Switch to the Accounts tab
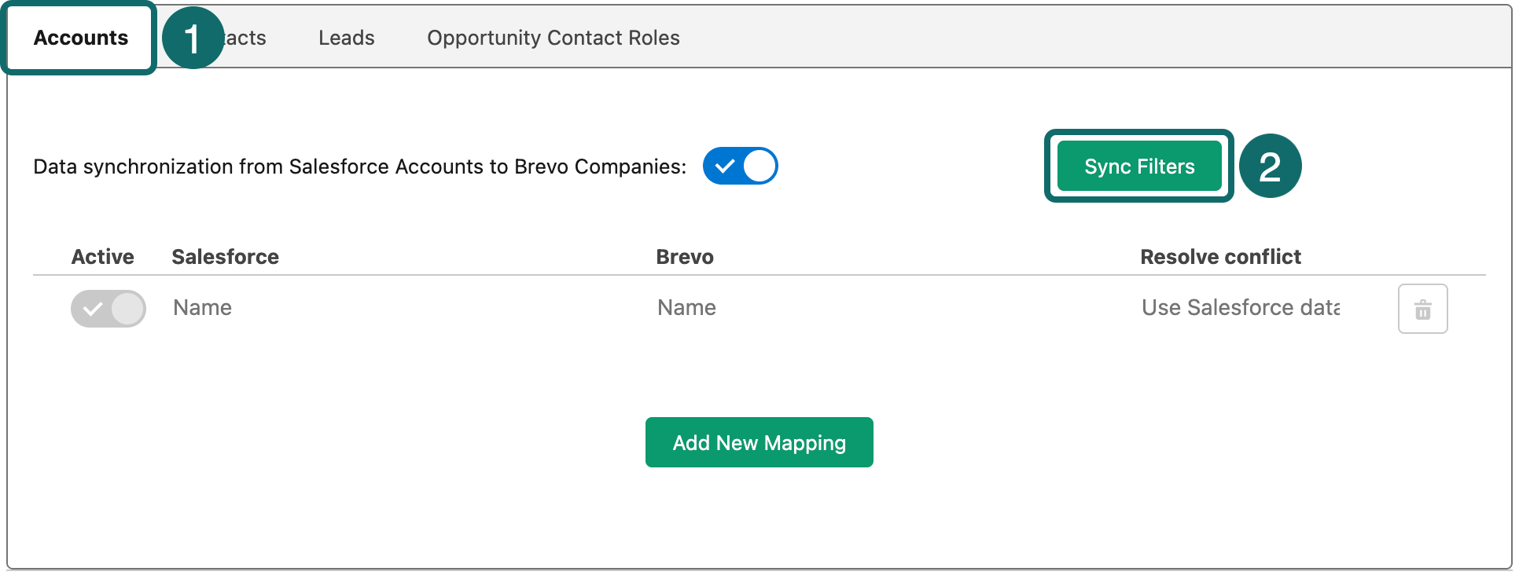1519x575 pixels. click(80, 38)
